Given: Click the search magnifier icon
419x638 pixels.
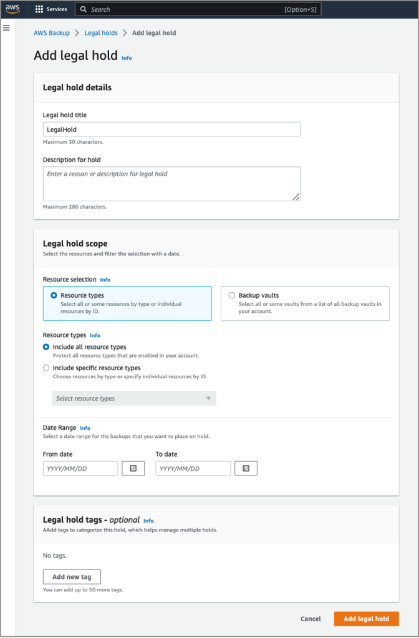Looking at the screenshot, I should coord(84,9).
